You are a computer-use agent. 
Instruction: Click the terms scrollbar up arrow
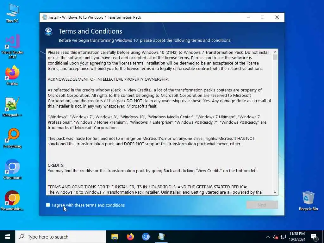[x=275, y=52]
